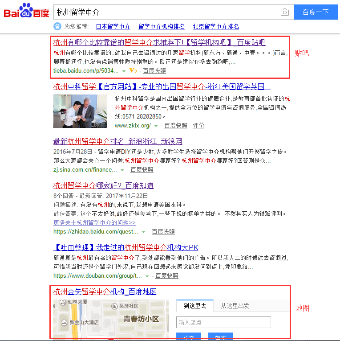Open the 杭州中科留学 official site result
Image resolution: width=340 pixels, height=341 pixels.
click(162, 86)
